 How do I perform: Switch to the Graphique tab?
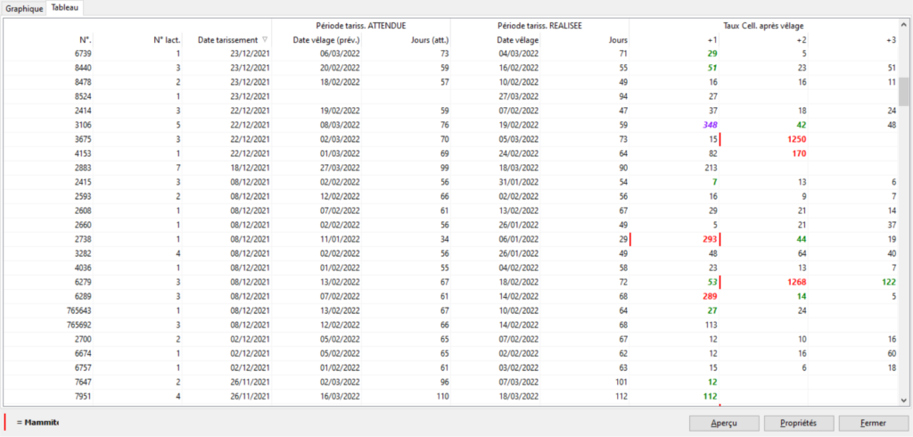pyautogui.click(x=24, y=8)
